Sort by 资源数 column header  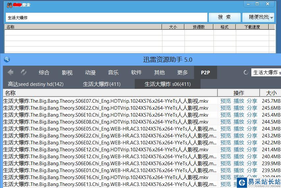click(x=199, y=27)
